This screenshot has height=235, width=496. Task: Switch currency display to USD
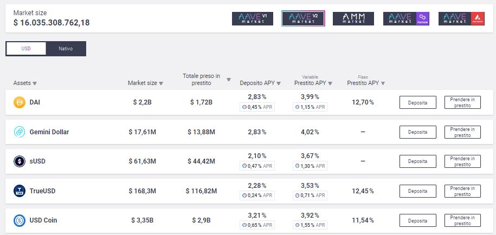pos(26,49)
